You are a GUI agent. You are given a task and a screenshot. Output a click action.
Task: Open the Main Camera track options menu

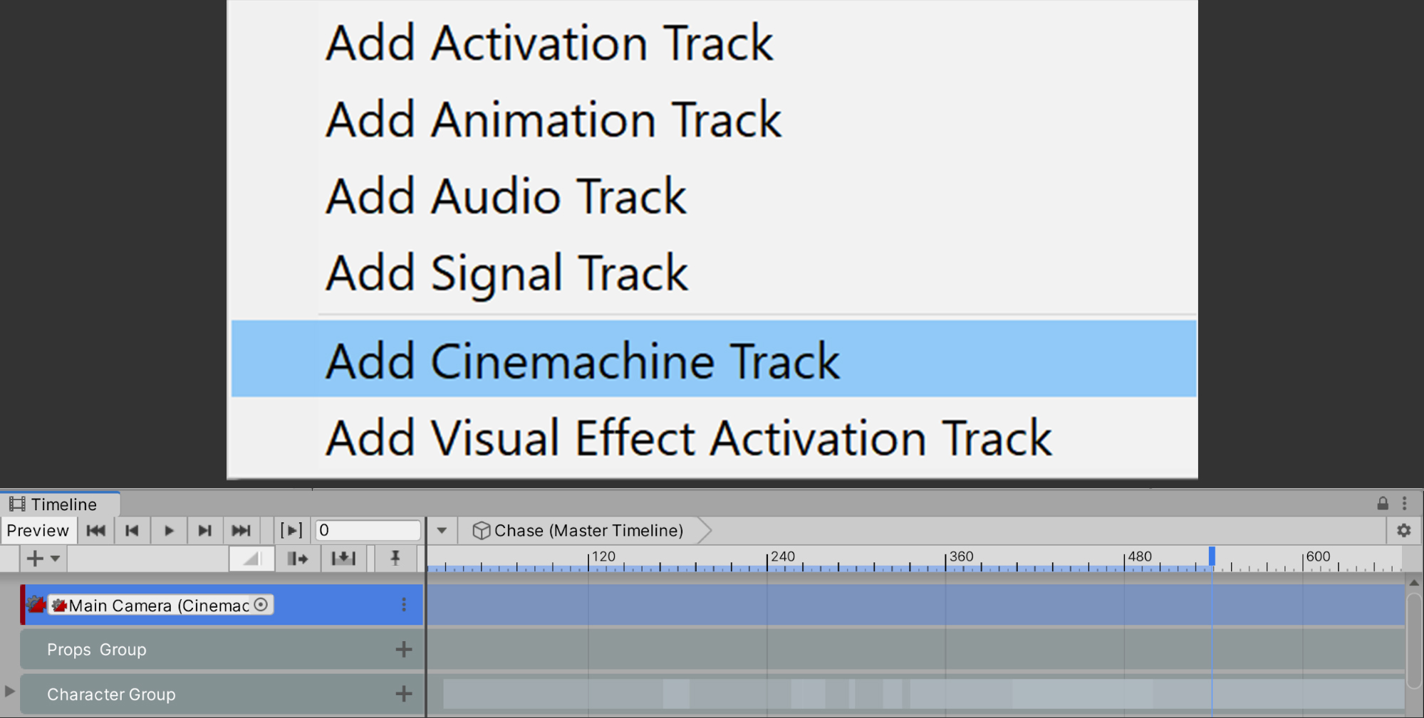click(404, 605)
